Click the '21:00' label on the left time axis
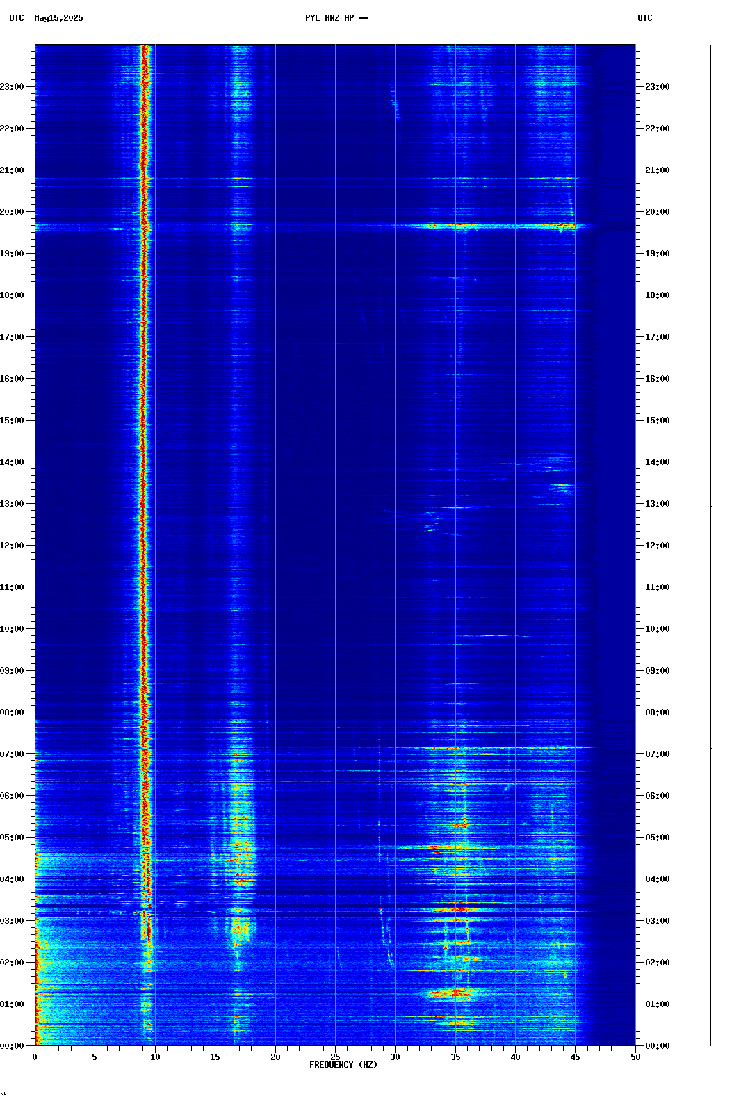Viewport: 741px width, 1101px height. tap(12, 170)
